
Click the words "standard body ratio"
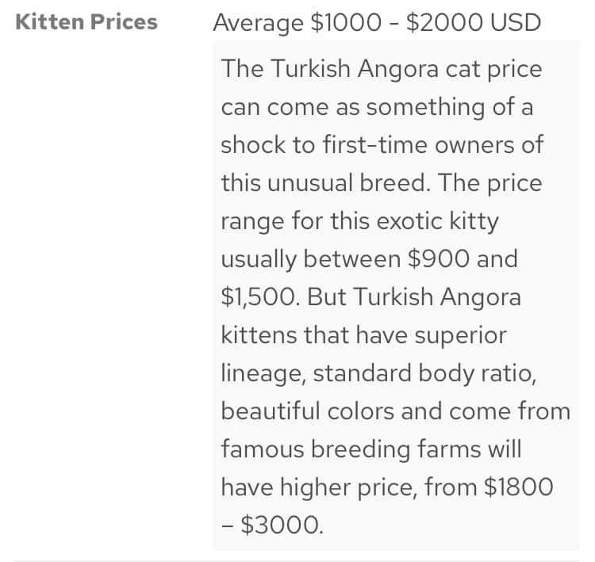424,374
